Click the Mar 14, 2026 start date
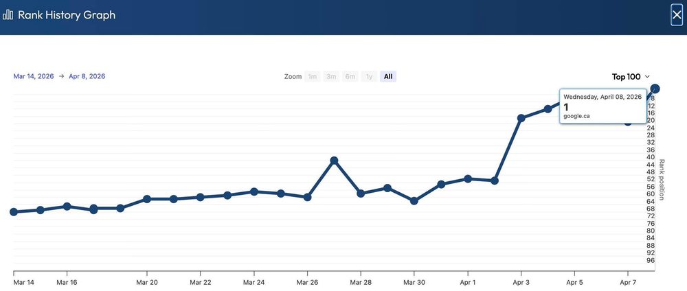687x291 pixels. [34, 76]
